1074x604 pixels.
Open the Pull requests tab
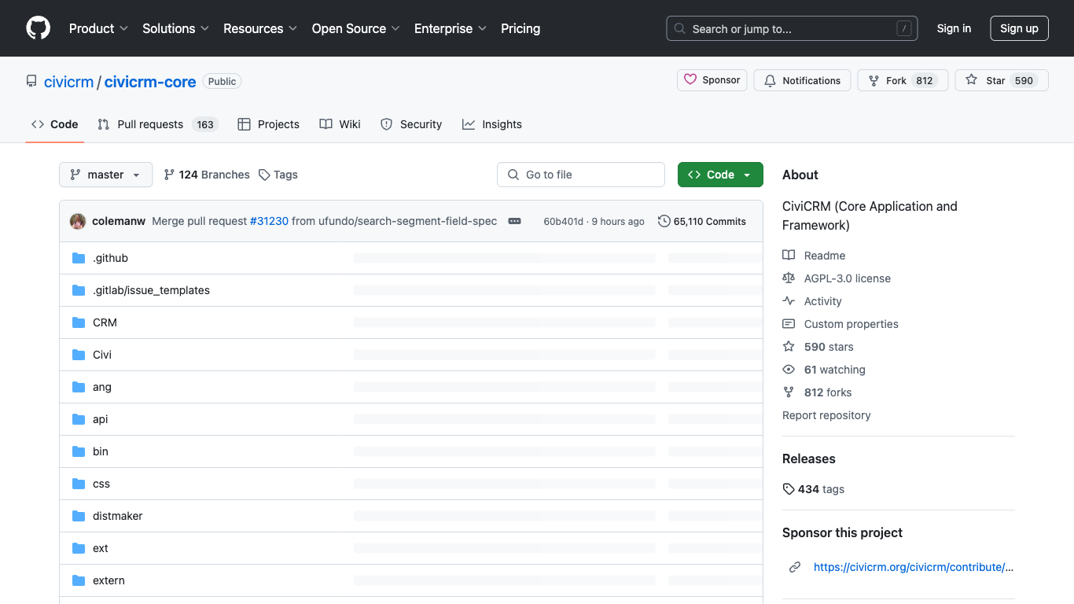pos(157,124)
